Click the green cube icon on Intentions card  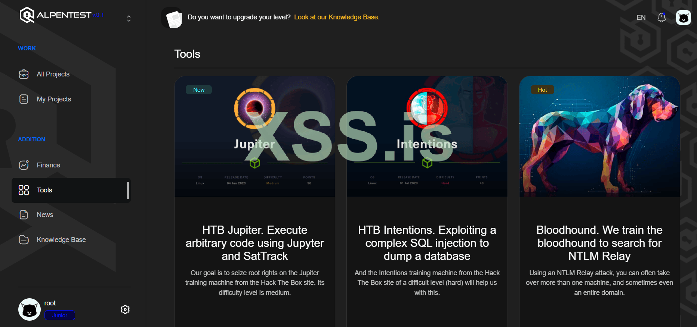pyautogui.click(x=427, y=163)
